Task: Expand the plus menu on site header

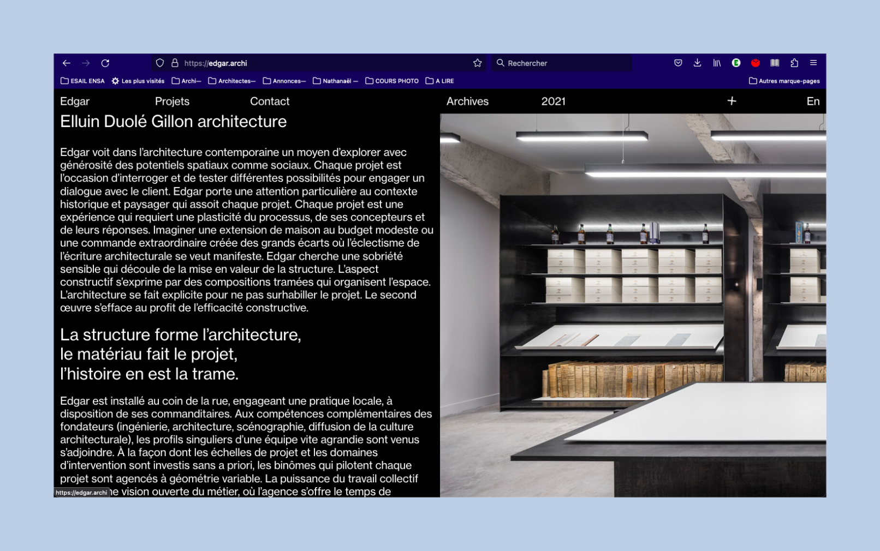Action: (732, 101)
